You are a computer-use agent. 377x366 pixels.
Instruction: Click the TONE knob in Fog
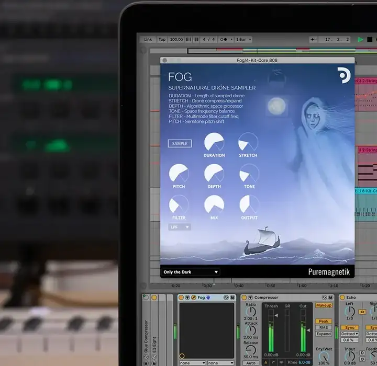(x=249, y=174)
